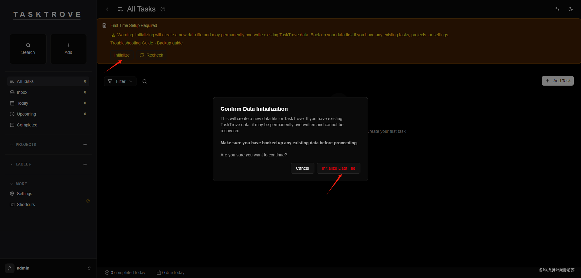Open the Troubleshooting Guide link
Viewport: 581px width, 278px height.
pyautogui.click(x=132, y=43)
